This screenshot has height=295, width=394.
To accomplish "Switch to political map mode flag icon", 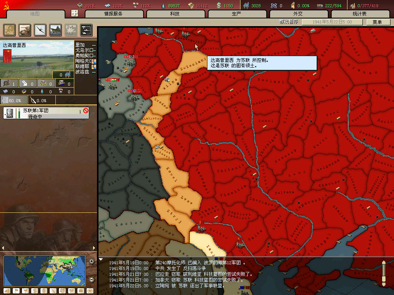I will coord(16,291).
